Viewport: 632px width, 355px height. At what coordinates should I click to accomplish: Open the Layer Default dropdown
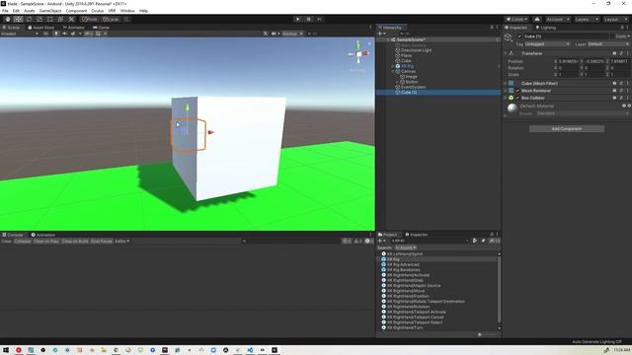coord(608,44)
